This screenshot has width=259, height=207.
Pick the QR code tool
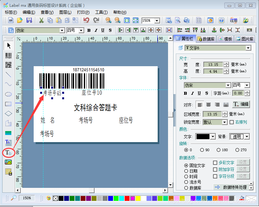(8, 65)
